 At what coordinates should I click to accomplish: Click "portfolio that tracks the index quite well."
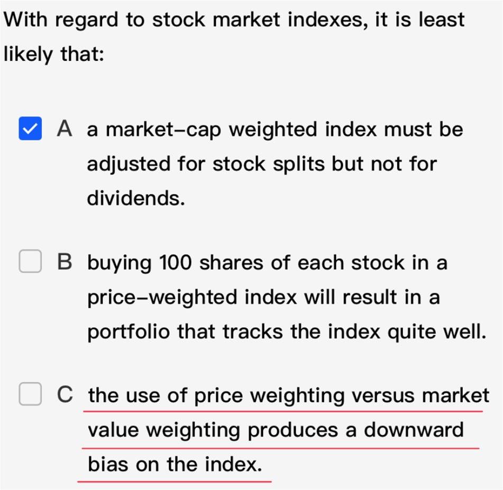(287, 332)
